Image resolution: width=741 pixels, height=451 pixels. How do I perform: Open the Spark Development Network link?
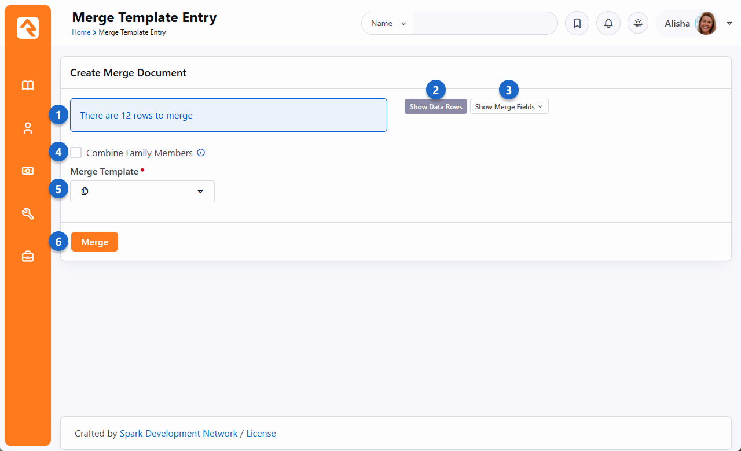click(178, 434)
